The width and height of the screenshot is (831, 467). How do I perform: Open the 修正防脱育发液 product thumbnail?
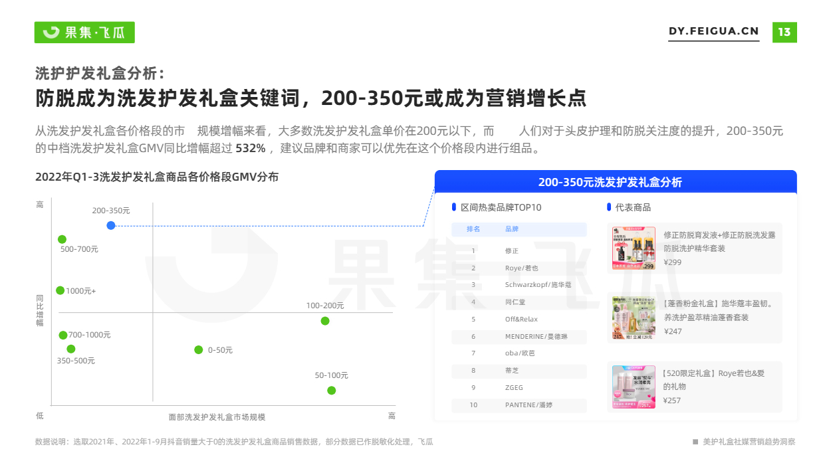[634, 248]
